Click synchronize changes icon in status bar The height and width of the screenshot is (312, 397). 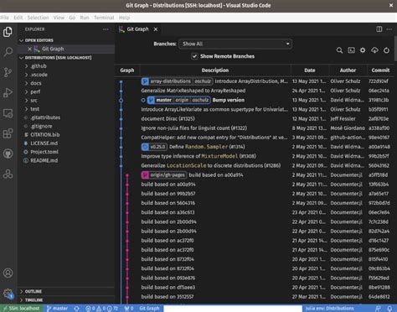click(x=77, y=309)
